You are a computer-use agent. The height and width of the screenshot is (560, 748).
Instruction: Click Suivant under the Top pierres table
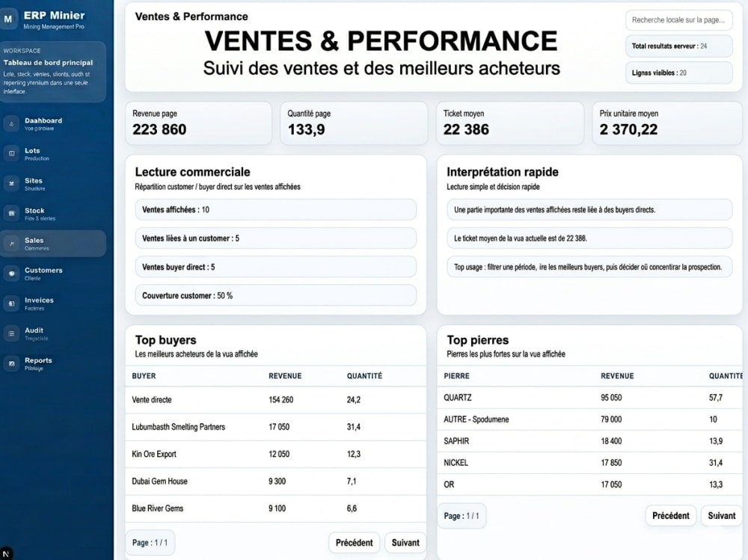[721, 516]
